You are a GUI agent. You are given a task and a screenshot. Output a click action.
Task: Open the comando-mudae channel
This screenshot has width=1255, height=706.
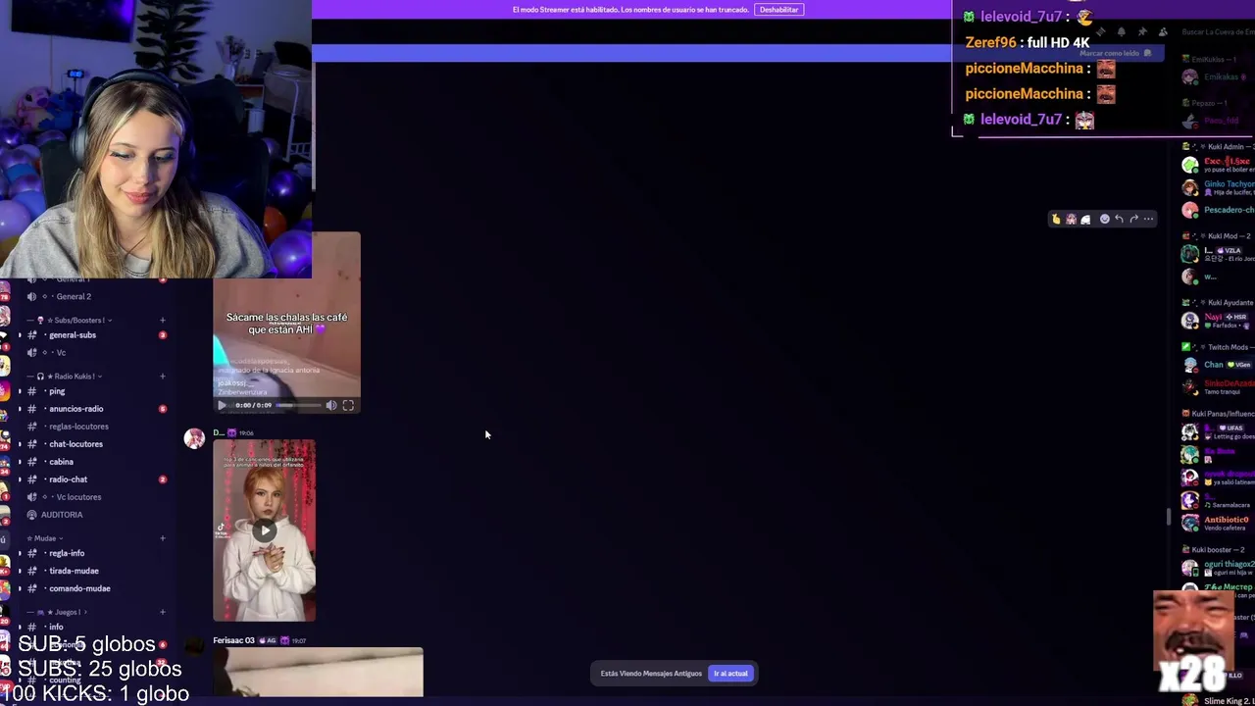pos(79,588)
